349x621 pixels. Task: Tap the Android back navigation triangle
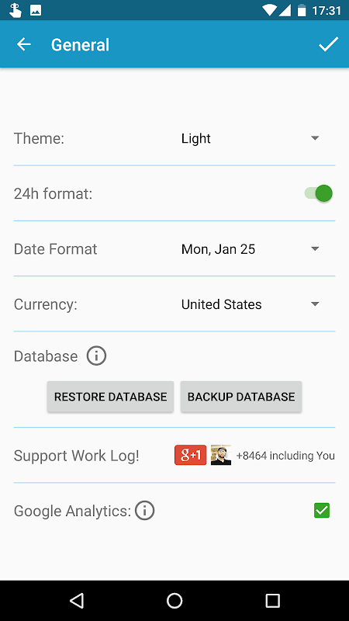click(77, 600)
